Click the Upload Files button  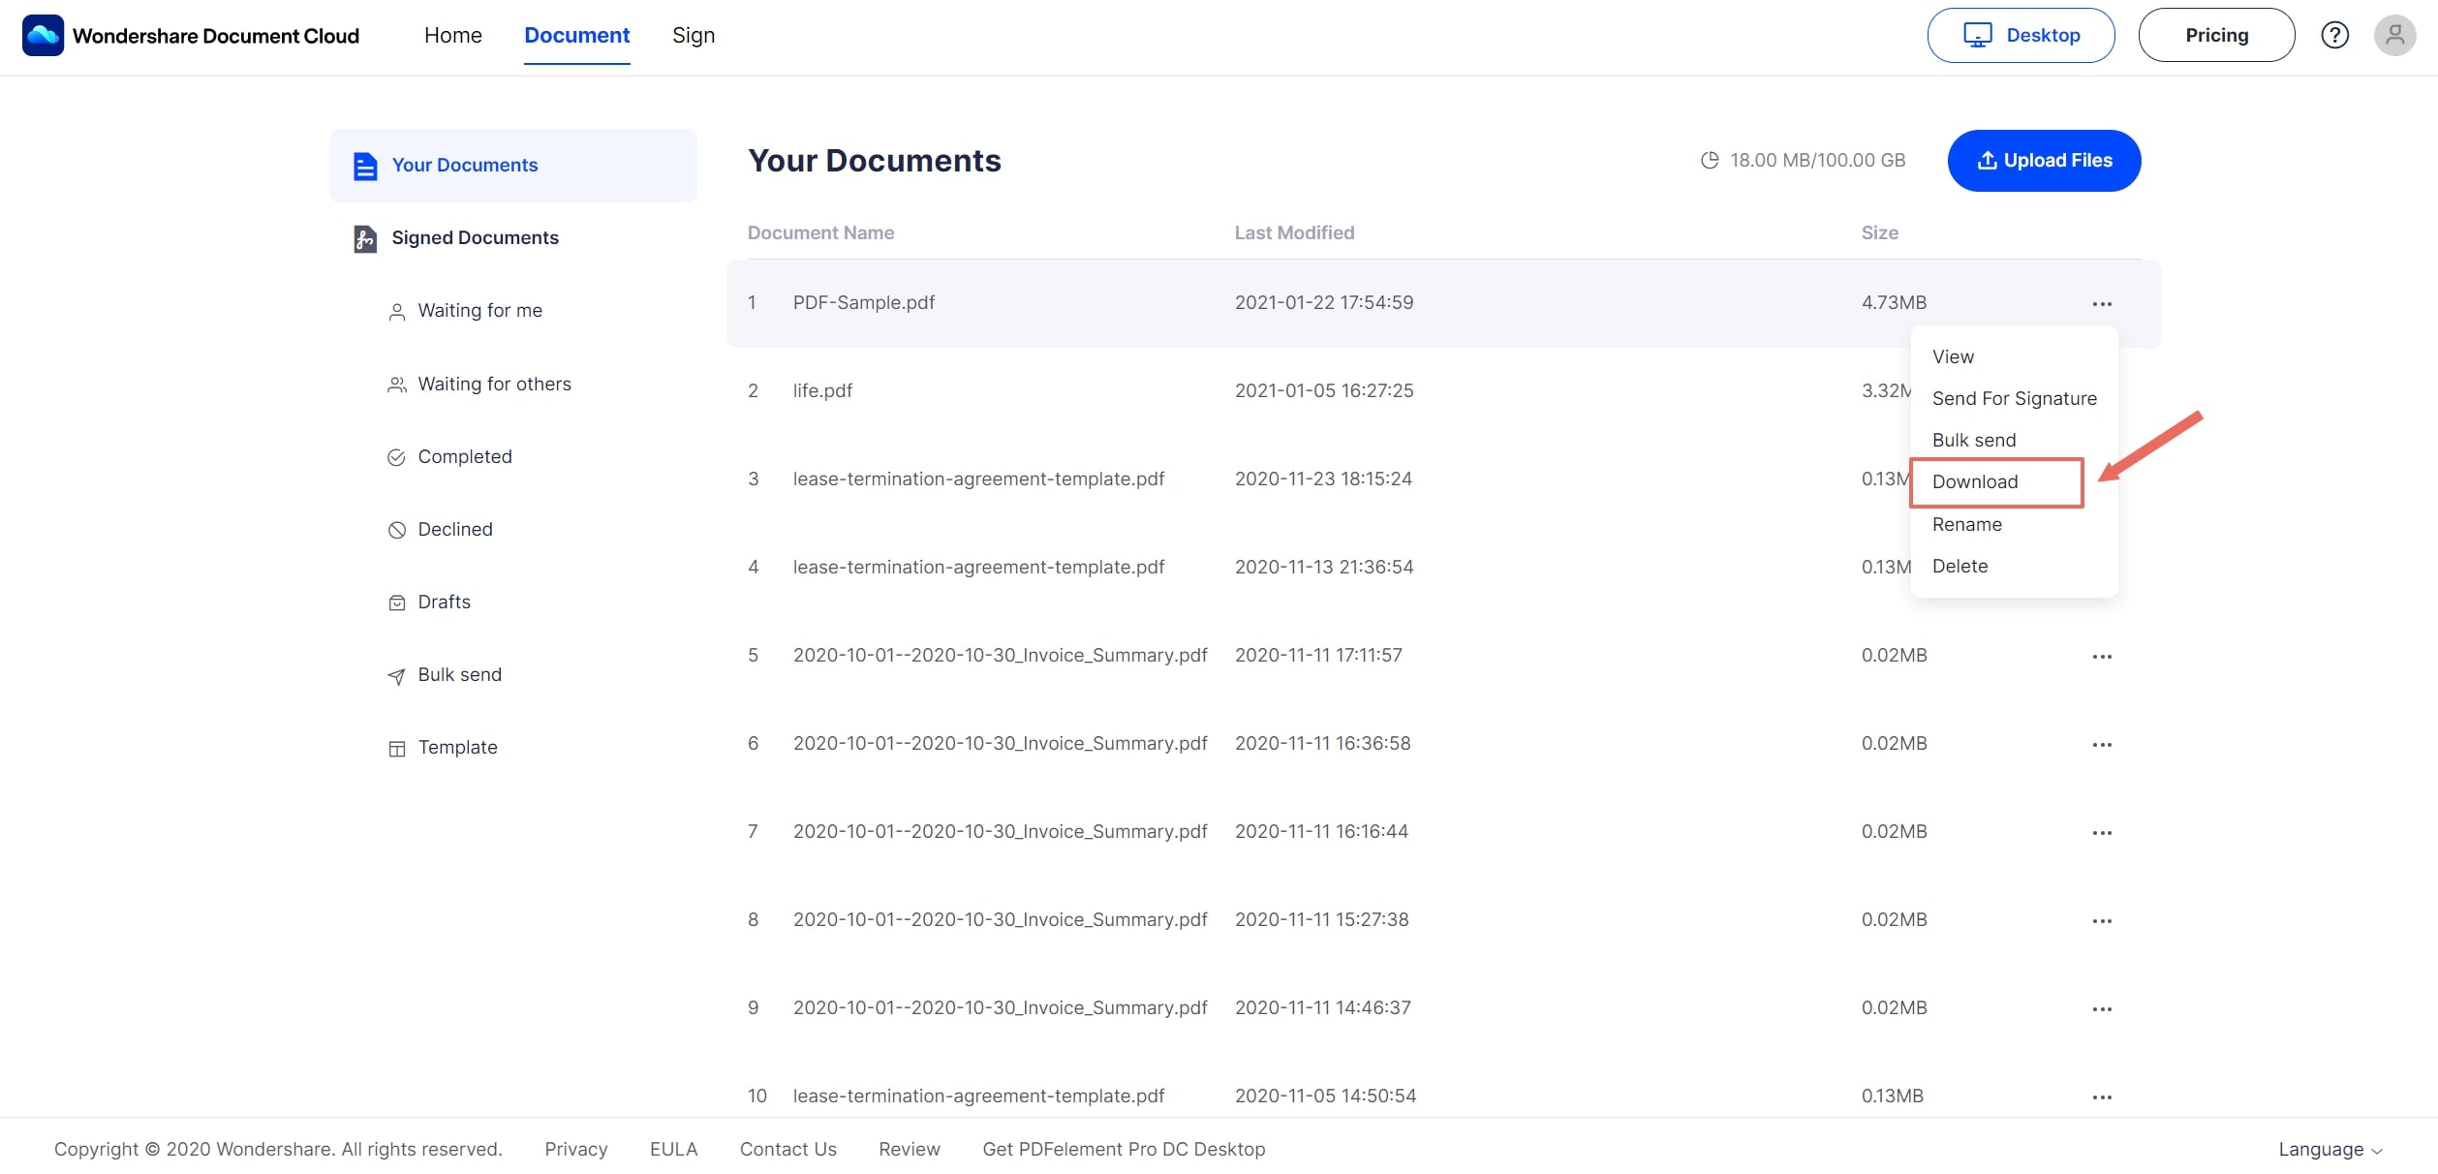[x=2044, y=161]
